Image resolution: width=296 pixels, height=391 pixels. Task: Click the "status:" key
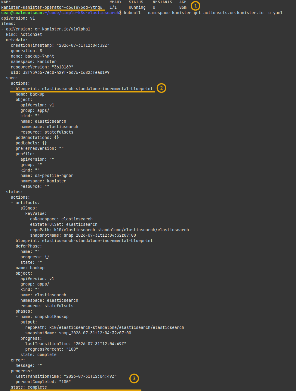(x=14, y=192)
